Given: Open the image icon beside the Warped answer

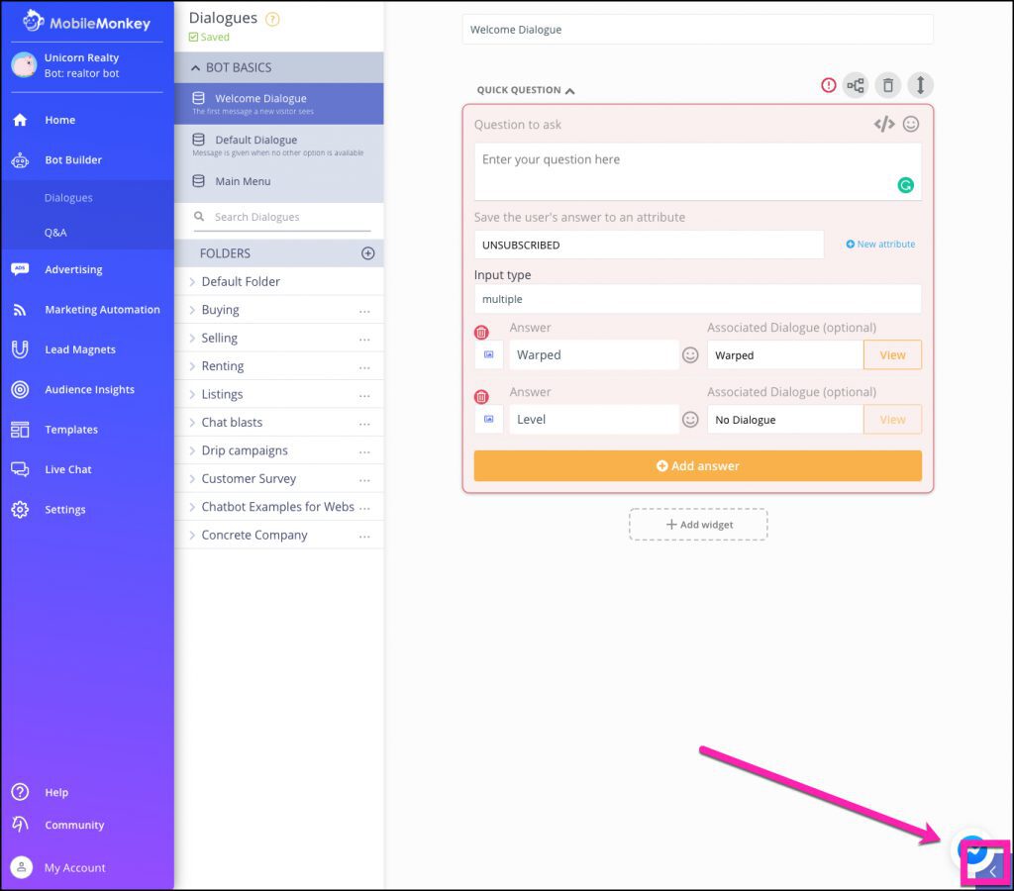Looking at the screenshot, I should tap(488, 354).
